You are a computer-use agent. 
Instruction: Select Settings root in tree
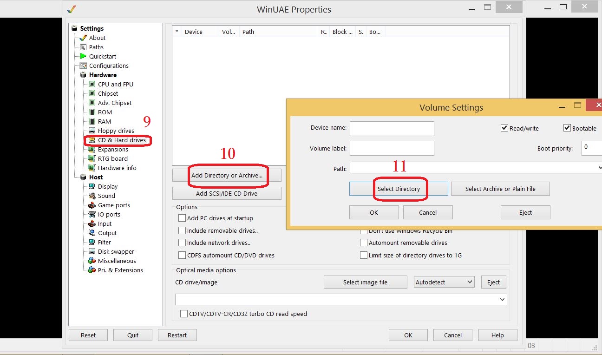92,28
